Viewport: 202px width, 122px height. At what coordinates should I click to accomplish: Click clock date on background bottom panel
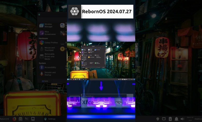point(190,119)
